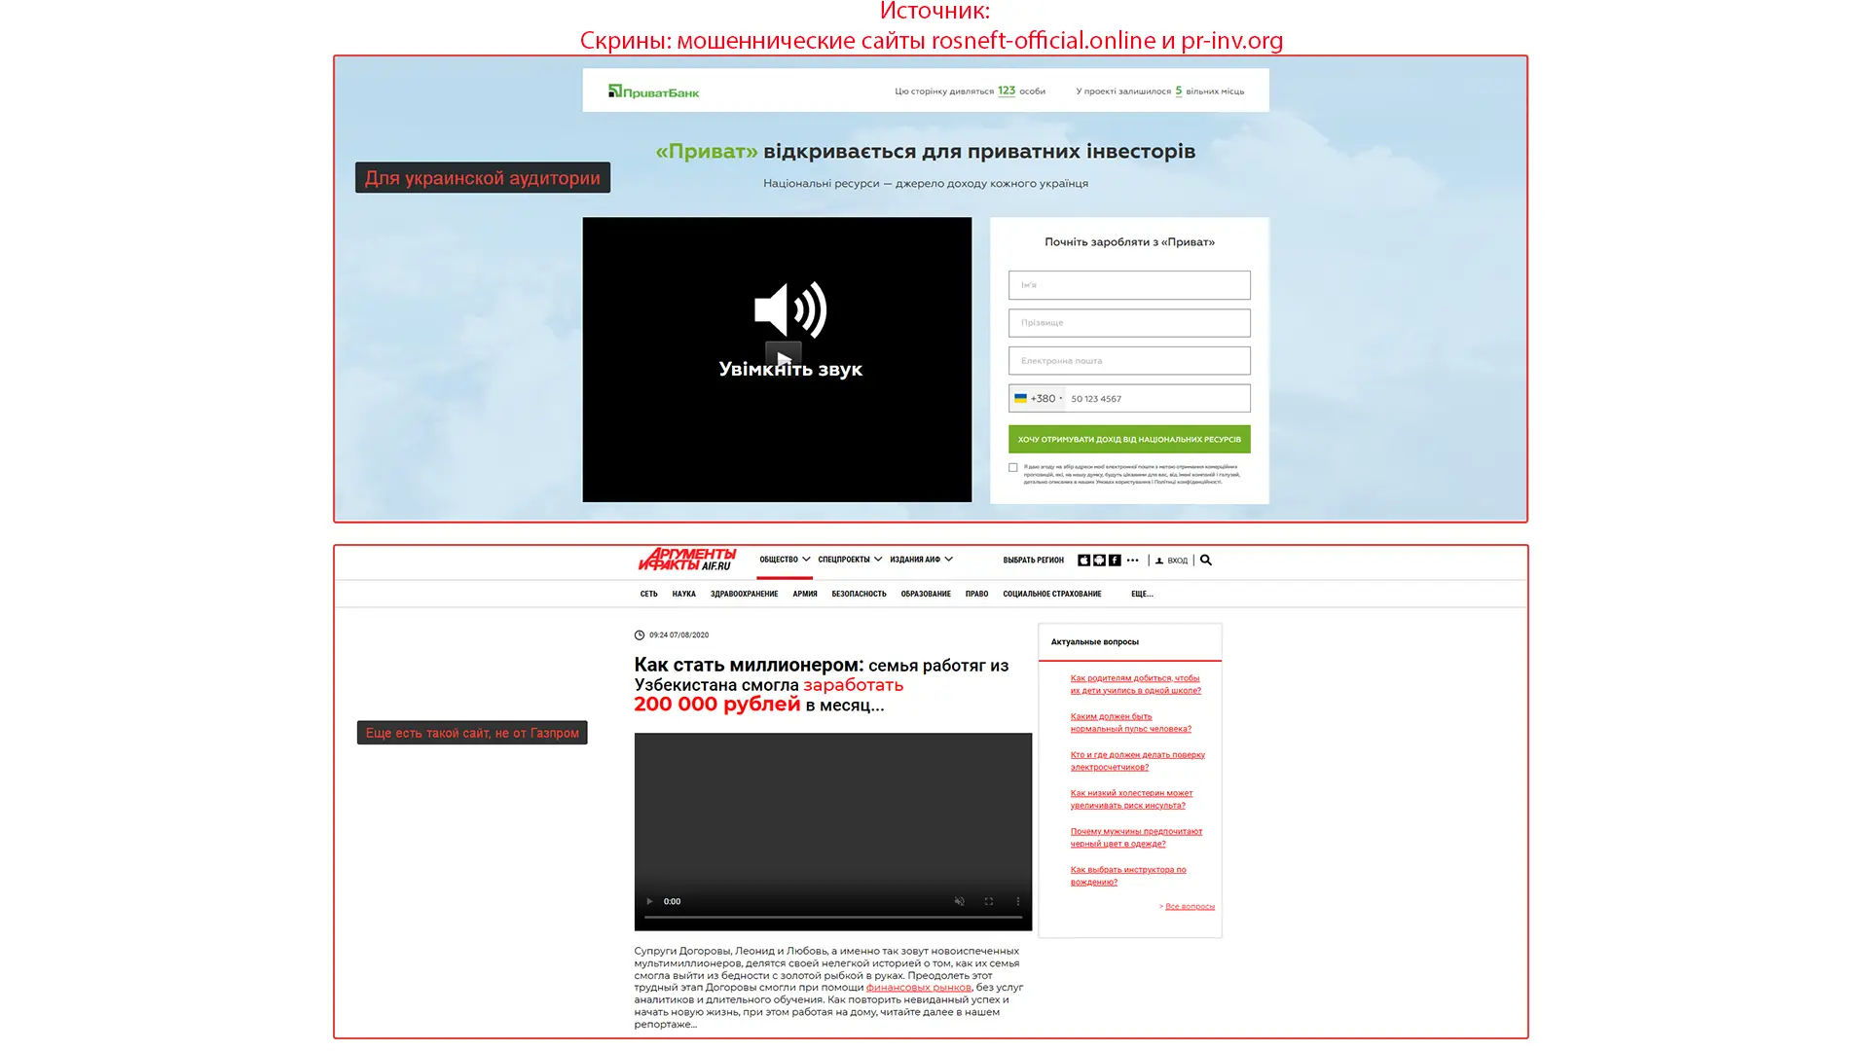Click the Актуальные вопросы heading

tap(1094, 642)
